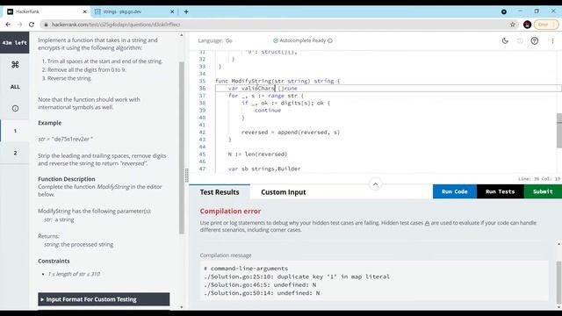Click Solution.go:50:14 undefined N error
This screenshot has width=562, height=316.
(x=262, y=293)
